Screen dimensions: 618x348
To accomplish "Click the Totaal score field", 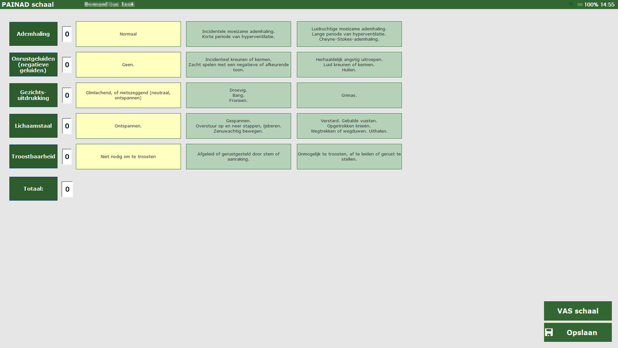I will (x=67, y=189).
